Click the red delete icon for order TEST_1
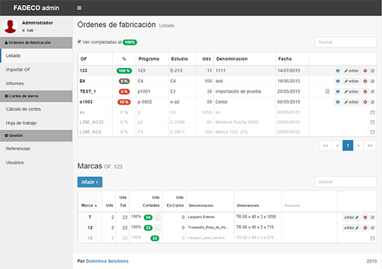Screen dimensions: 382x269 (x=365, y=92)
